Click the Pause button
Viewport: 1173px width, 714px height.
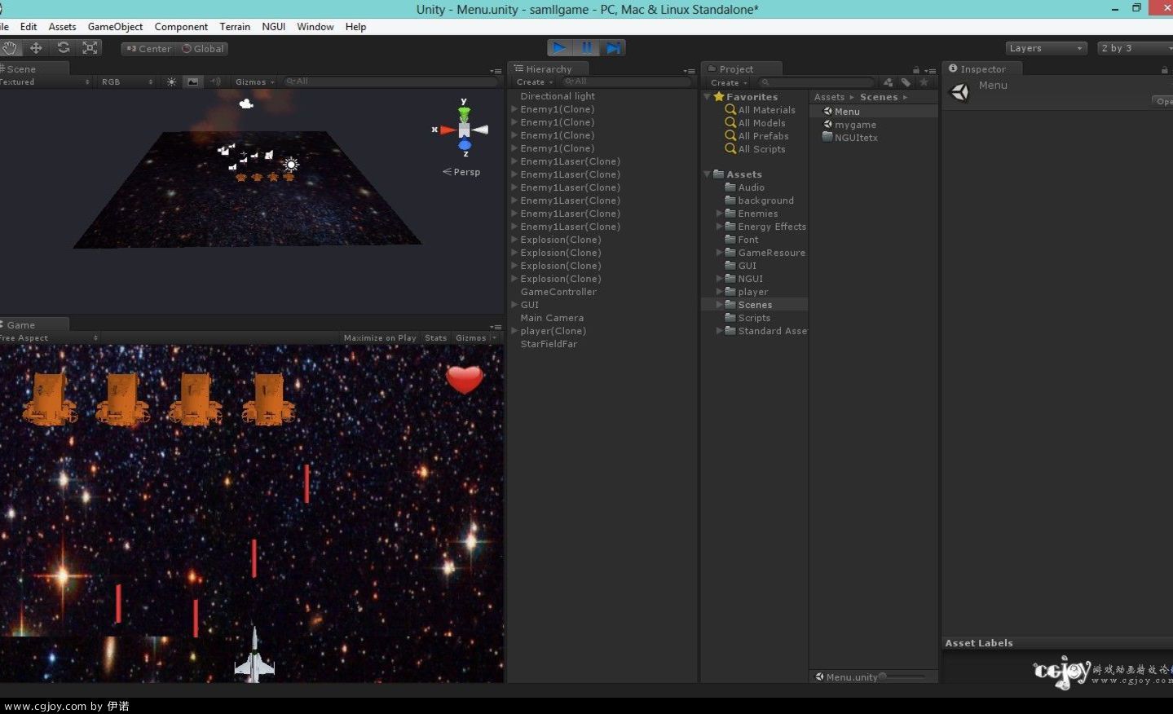click(x=587, y=48)
